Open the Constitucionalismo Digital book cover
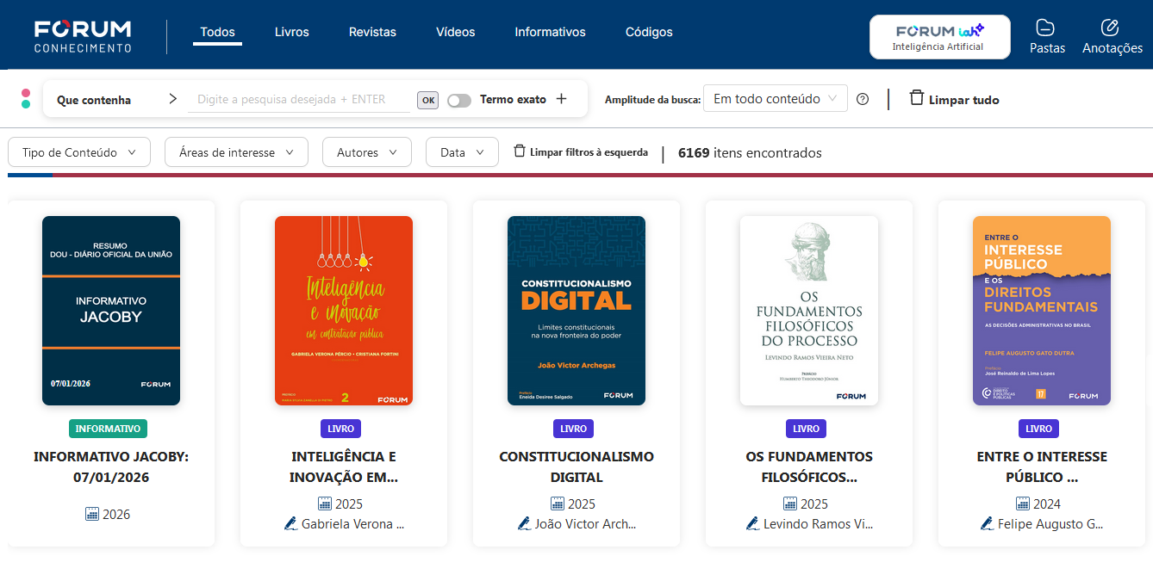Screen dimensions: 1153x587 coord(576,310)
